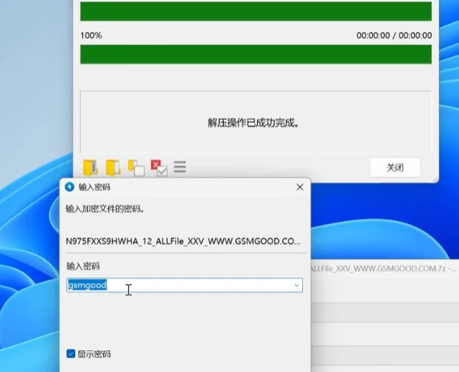This screenshot has height=372, width=459.
Task: Click the 关闭 button
Action: (395, 168)
